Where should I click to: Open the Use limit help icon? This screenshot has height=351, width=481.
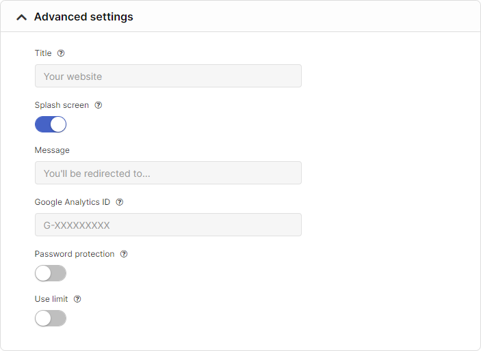point(77,299)
